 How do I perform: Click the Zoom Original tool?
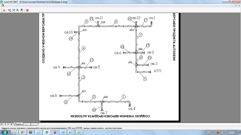point(22,10)
